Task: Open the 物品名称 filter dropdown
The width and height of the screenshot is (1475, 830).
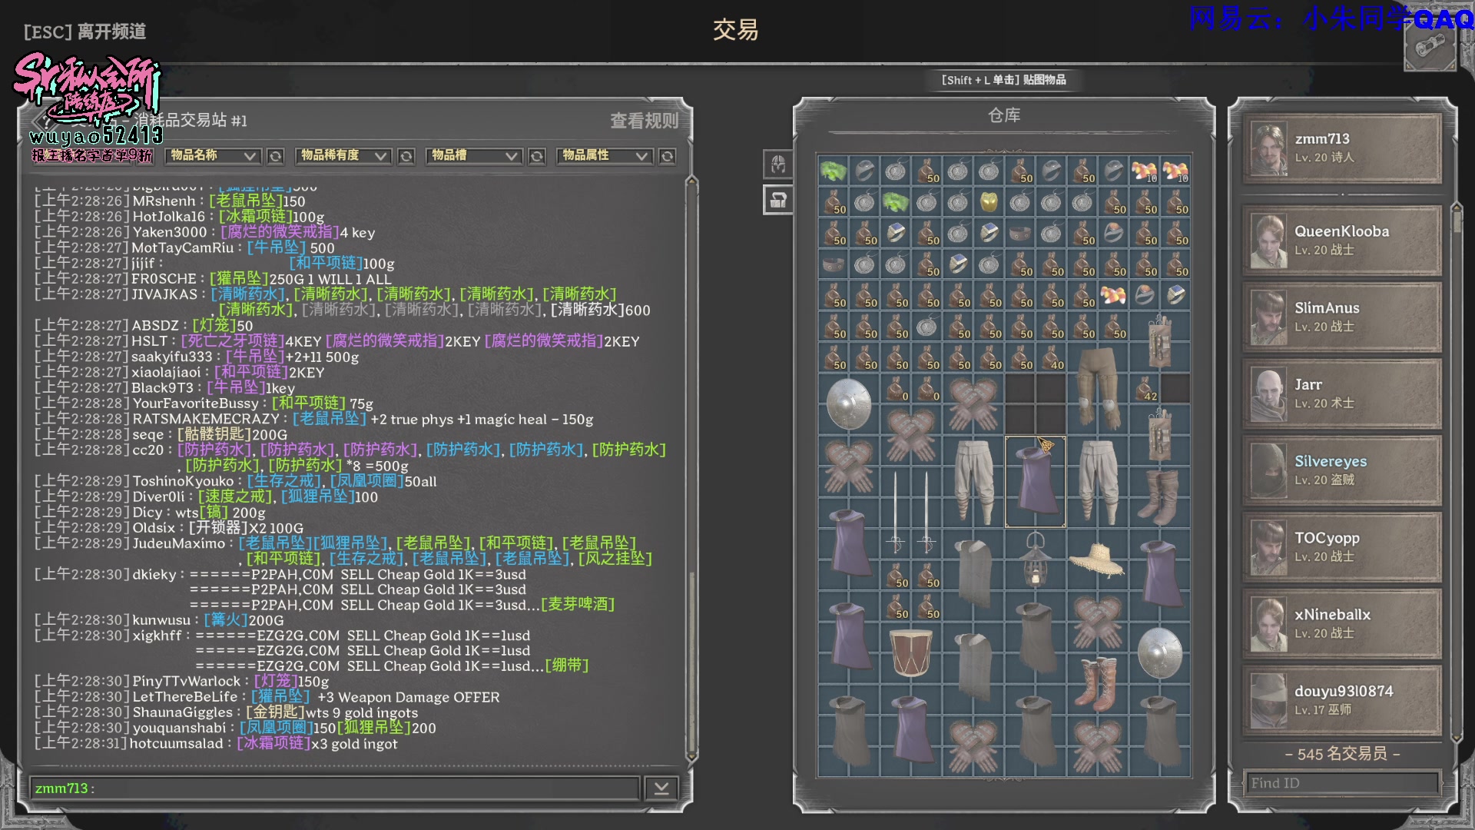Action: point(214,156)
